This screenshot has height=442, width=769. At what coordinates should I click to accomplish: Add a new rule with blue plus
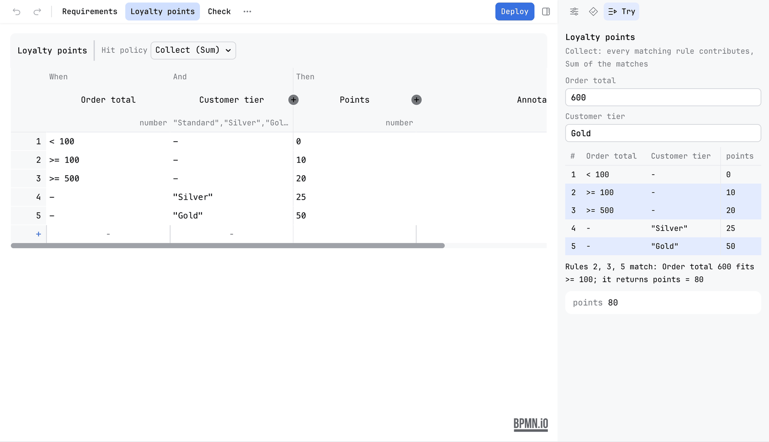pyautogui.click(x=38, y=234)
